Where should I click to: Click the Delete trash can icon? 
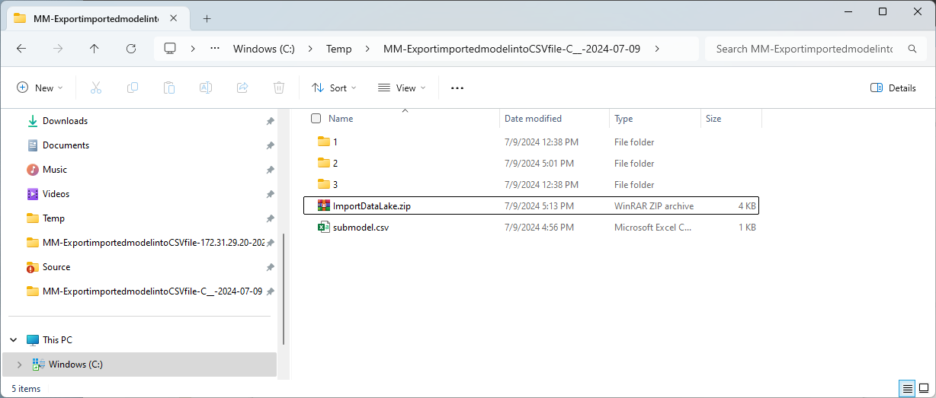click(x=279, y=88)
